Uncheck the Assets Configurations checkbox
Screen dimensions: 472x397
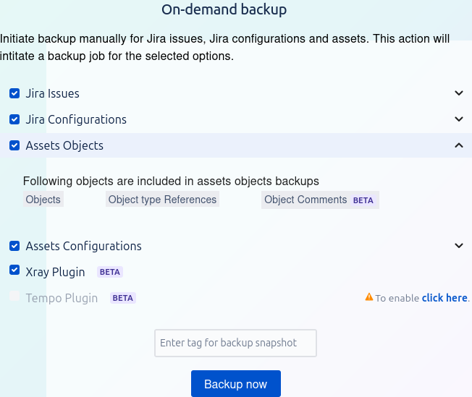(14, 246)
